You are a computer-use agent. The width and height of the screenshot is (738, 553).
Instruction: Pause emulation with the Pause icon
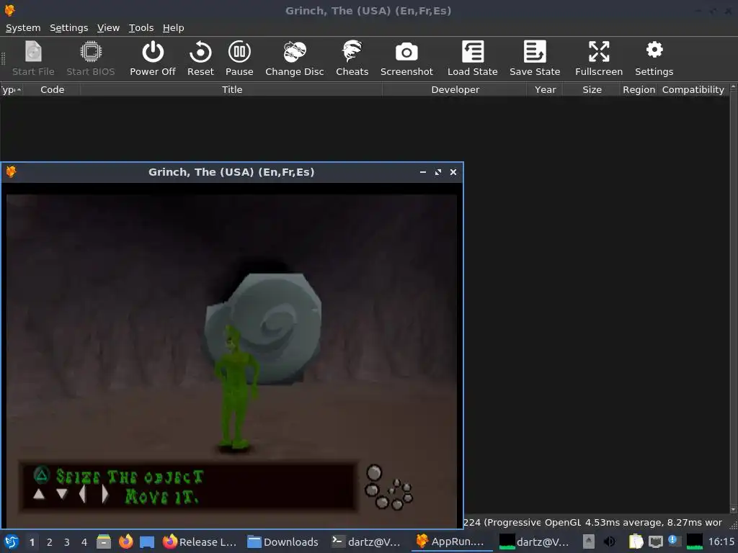239,58
